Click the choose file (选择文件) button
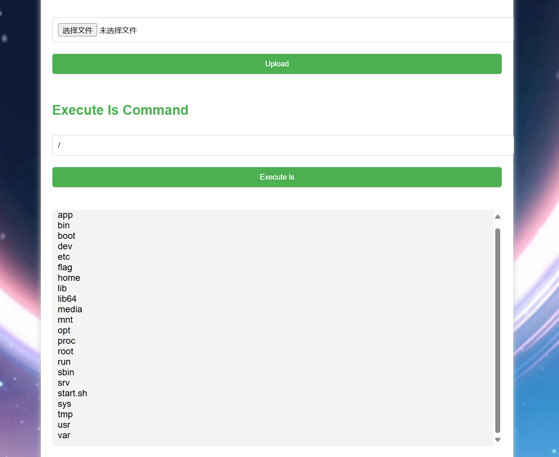This screenshot has height=457, width=559. (77, 30)
